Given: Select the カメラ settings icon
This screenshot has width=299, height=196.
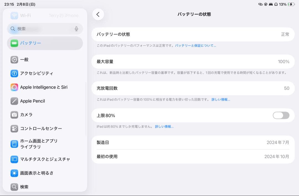Looking at the screenshot, I should pyautogui.click(x=29, y=115).
